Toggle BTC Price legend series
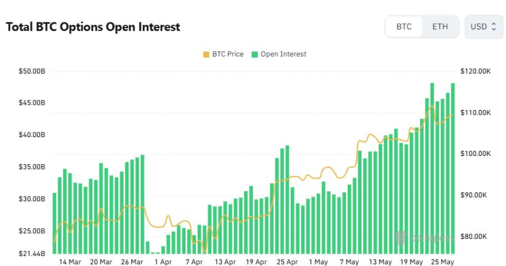 tap(224, 54)
